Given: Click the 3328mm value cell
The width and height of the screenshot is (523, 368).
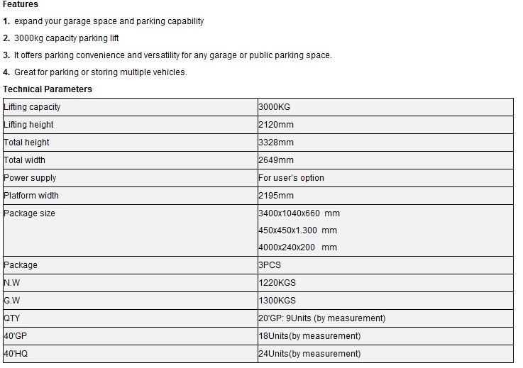Looking at the screenshot, I should coord(276,143).
